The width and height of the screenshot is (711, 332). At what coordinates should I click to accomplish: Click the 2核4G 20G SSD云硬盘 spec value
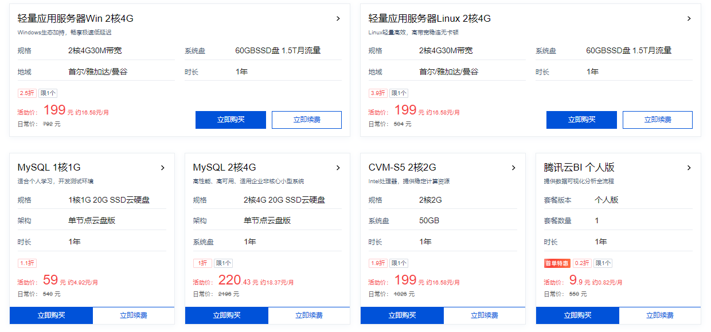284,200
